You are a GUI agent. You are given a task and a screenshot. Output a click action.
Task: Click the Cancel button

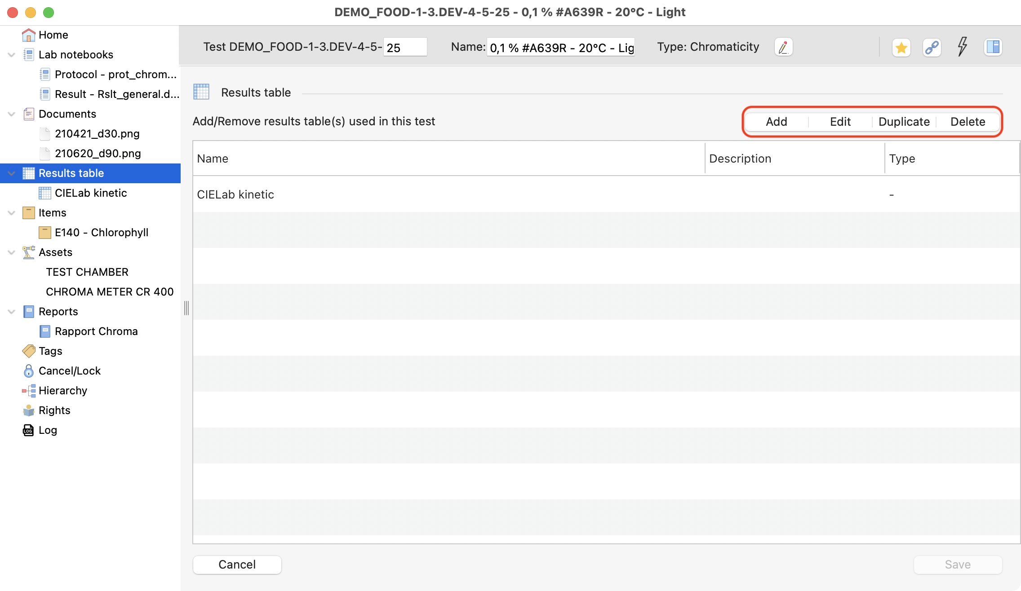[237, 565]
